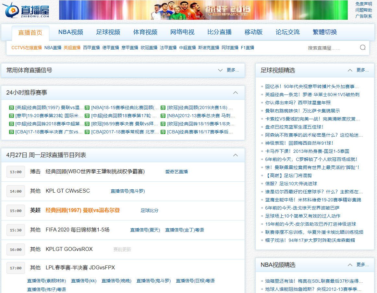Open the NBA视频 tab

(x=71, y=32)
